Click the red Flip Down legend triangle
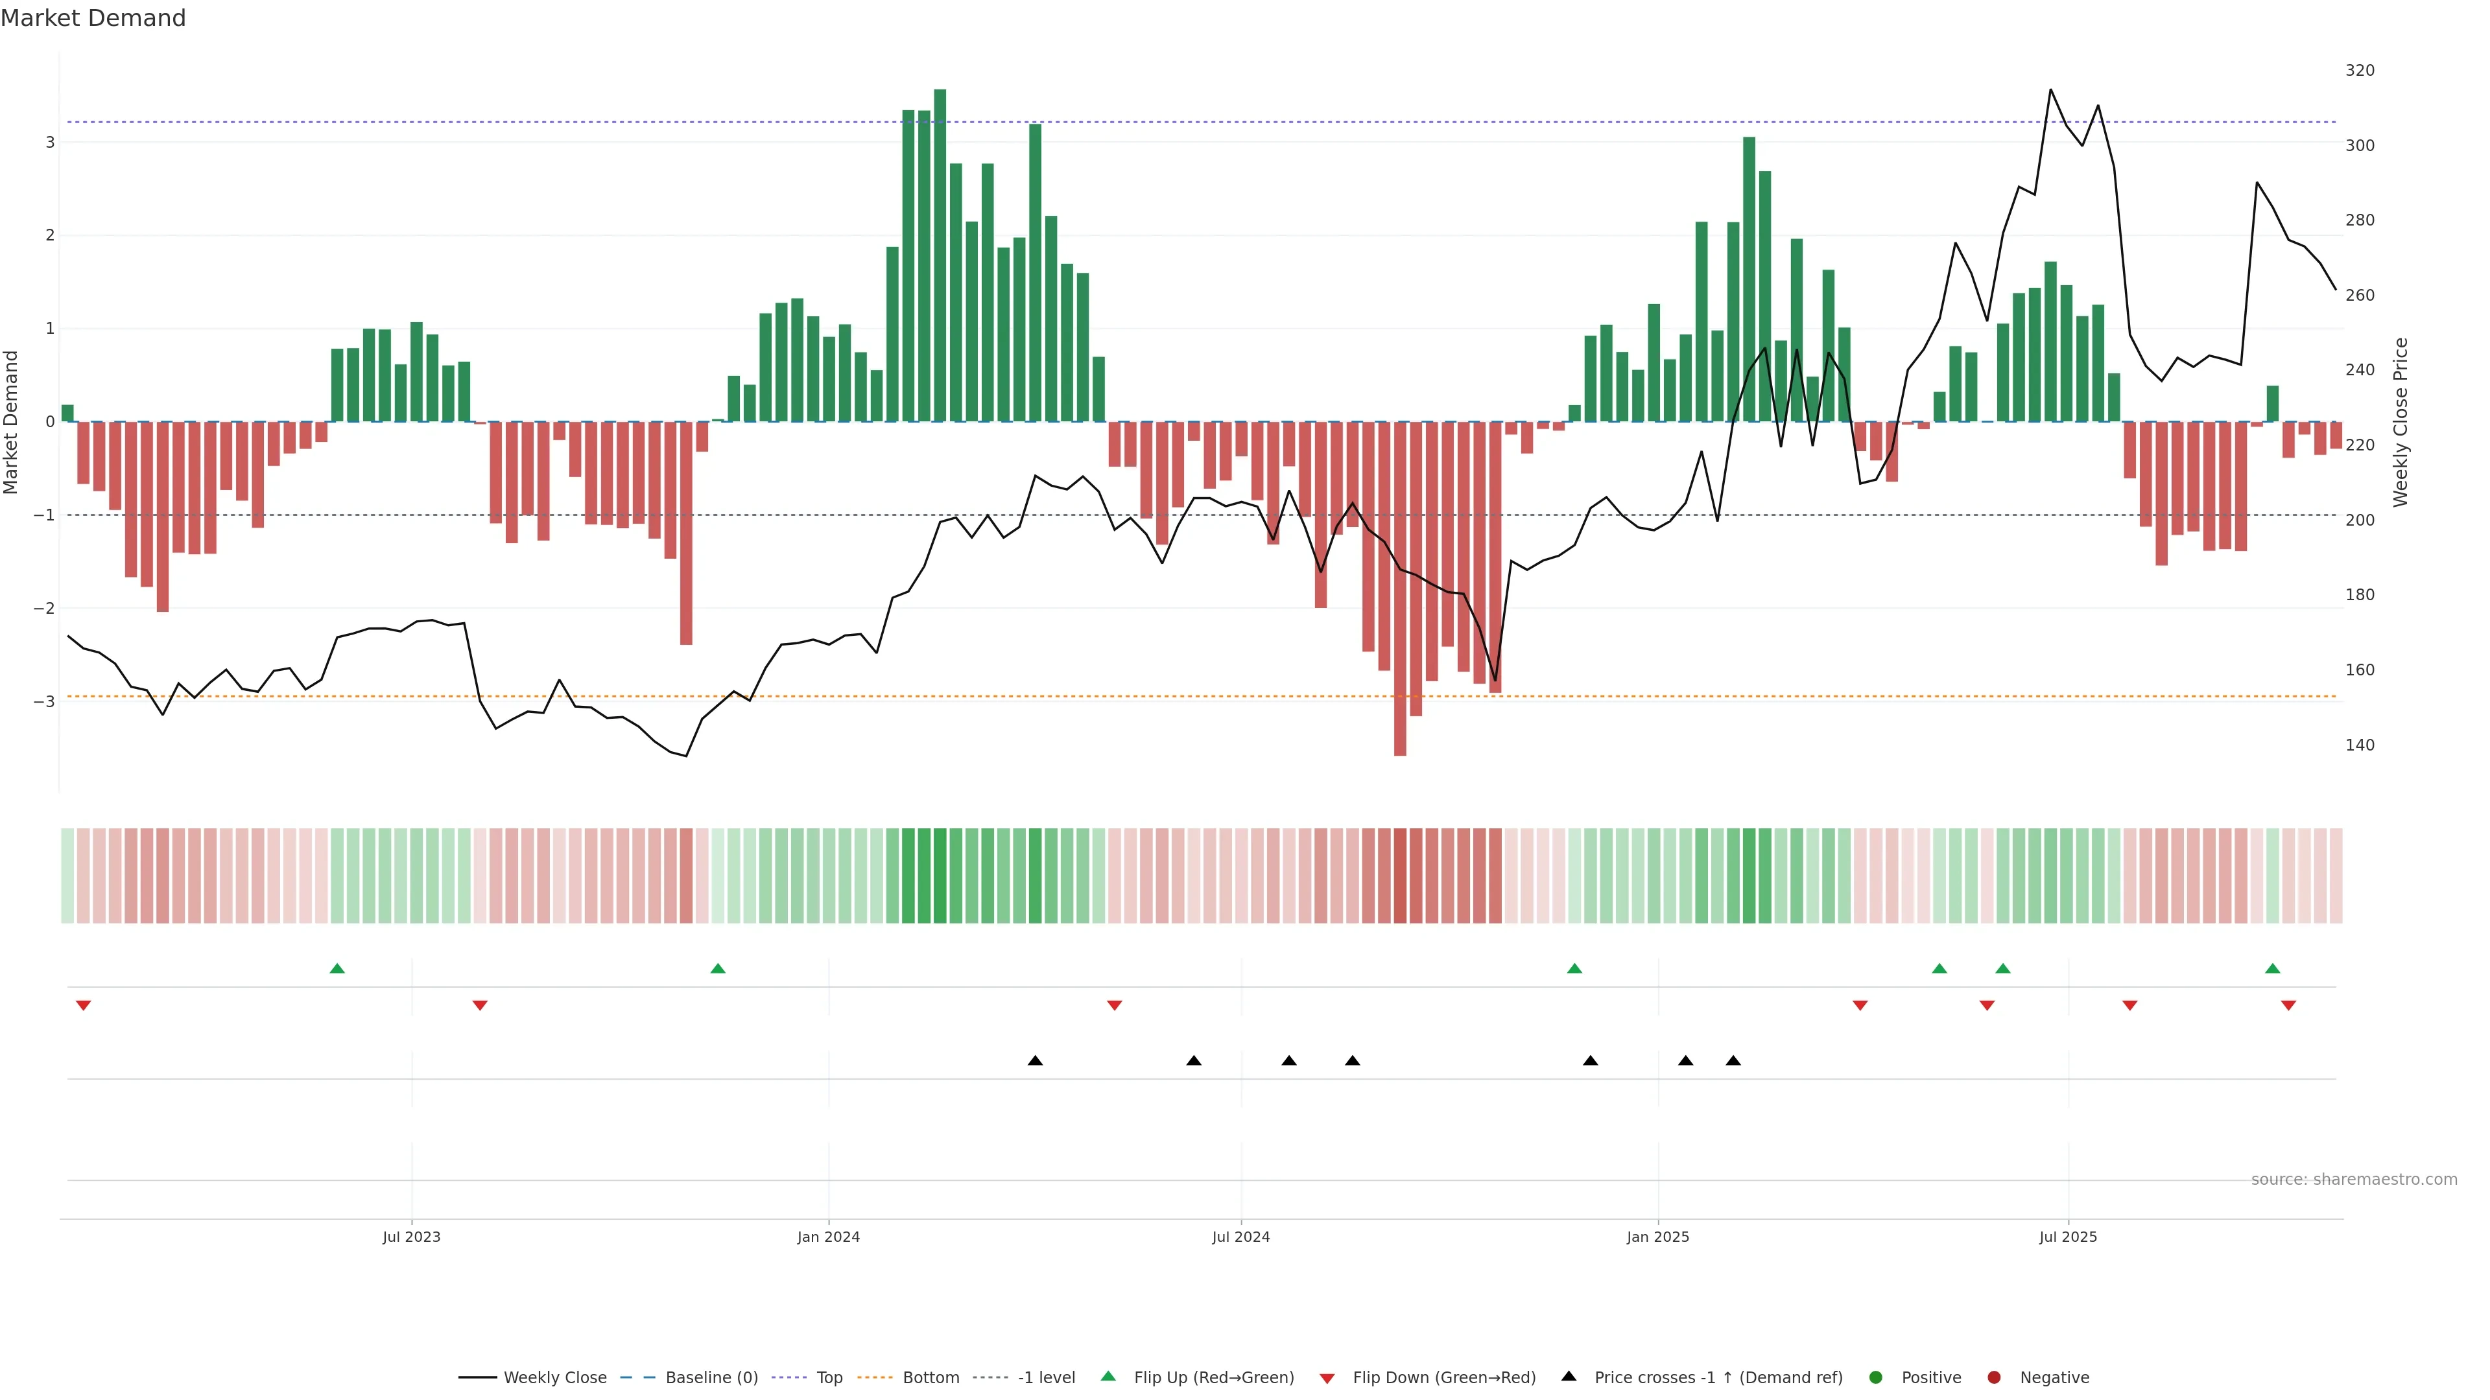The height and width of the screenshot is (1400, 2490). pos(1327,1379)
